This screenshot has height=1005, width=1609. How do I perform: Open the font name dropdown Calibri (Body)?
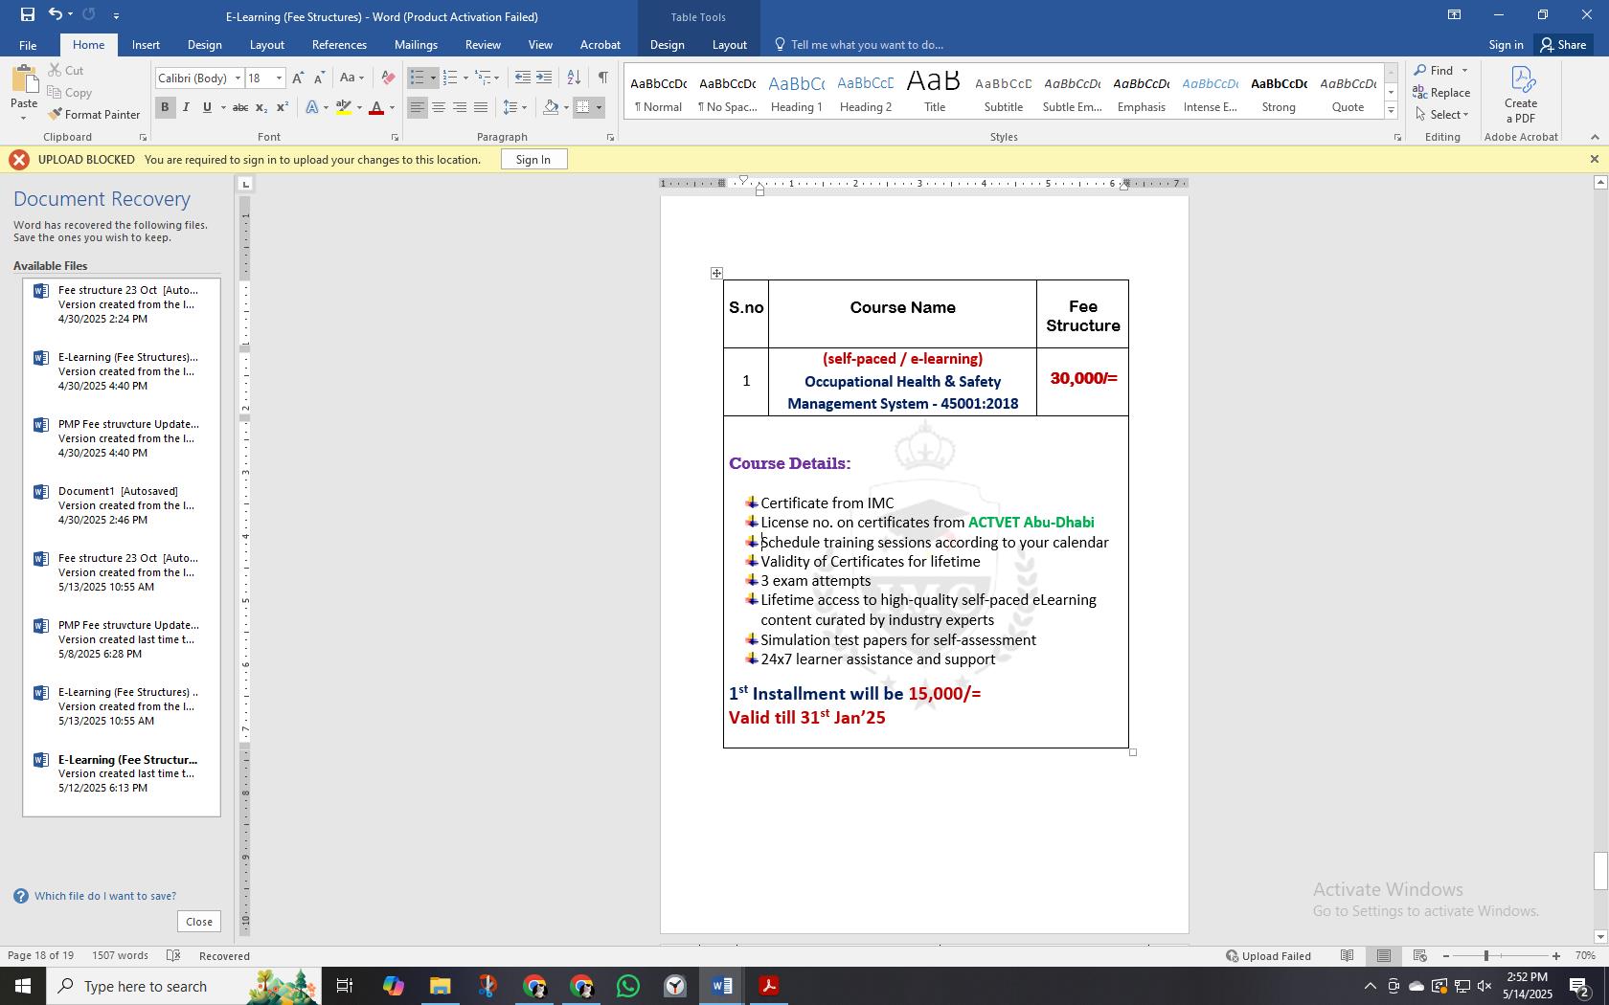(238, 78)
